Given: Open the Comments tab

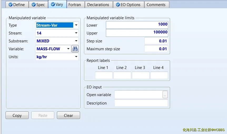Looking at the screenshot, I should (x=156, y=4).
